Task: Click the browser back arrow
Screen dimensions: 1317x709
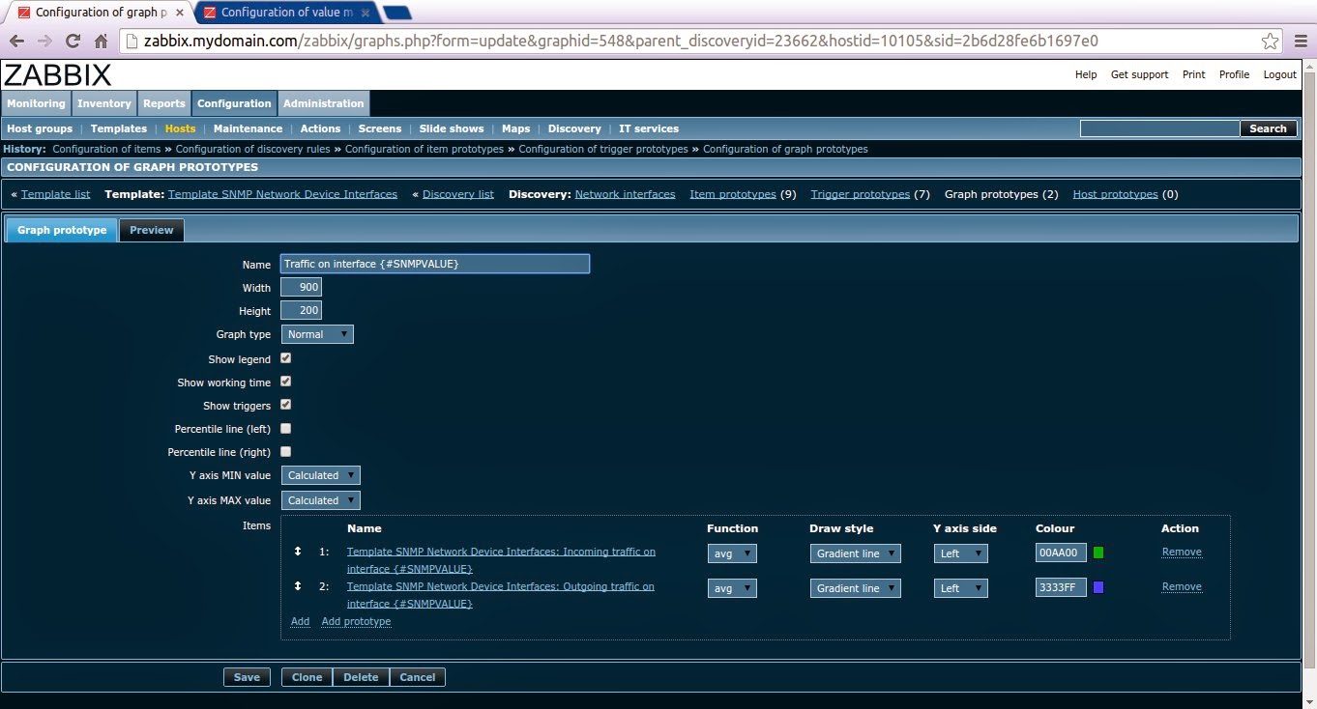Action: point(16,41)
